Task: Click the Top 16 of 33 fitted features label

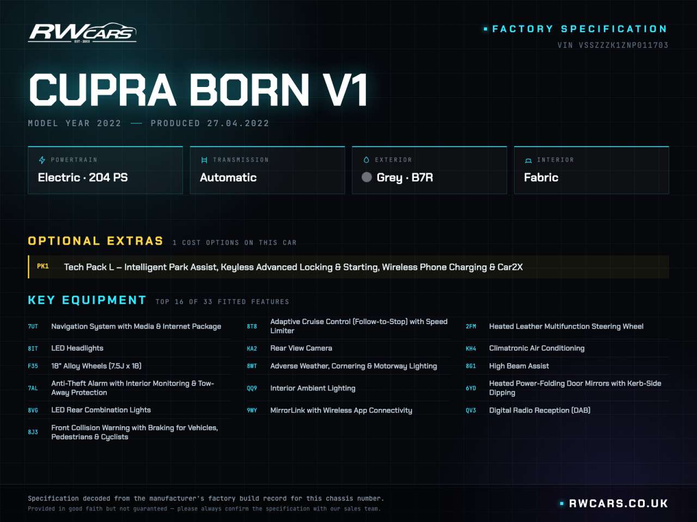Action: point(222,302)
